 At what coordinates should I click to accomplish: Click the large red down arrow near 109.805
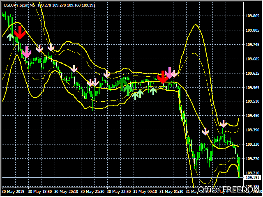(20, 33)
